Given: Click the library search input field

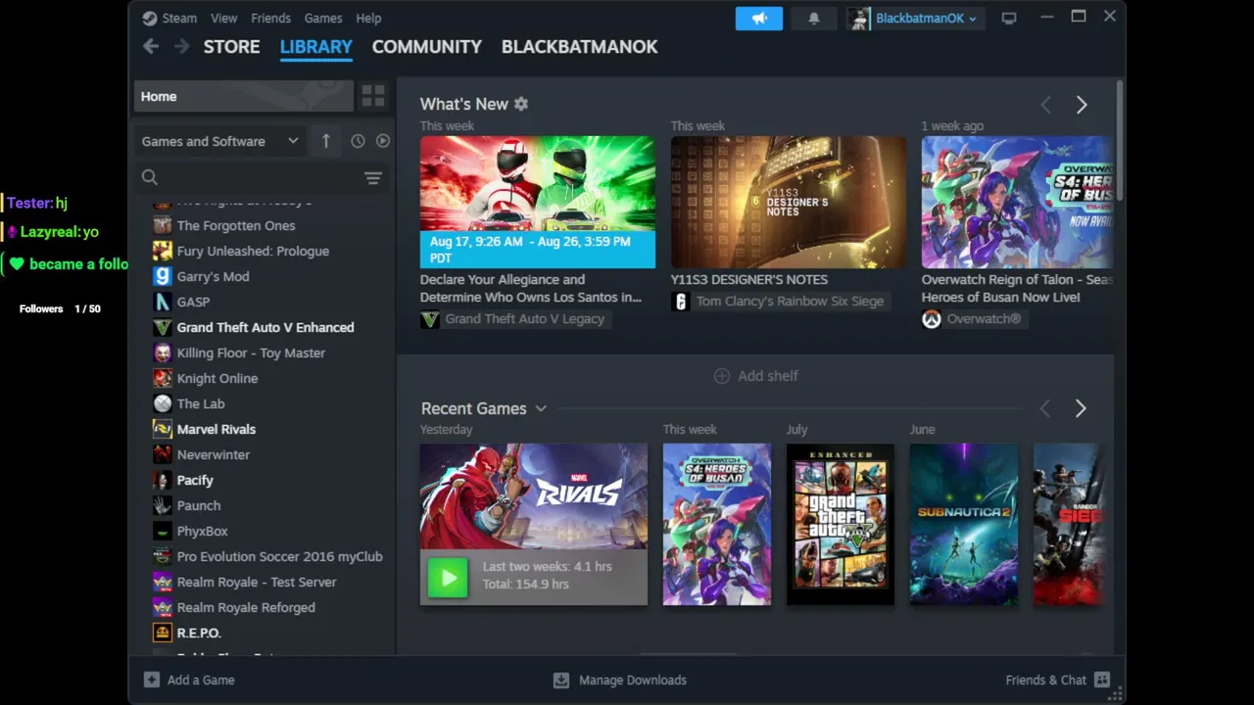Looking at the screenshot, I should click(260, 177).
